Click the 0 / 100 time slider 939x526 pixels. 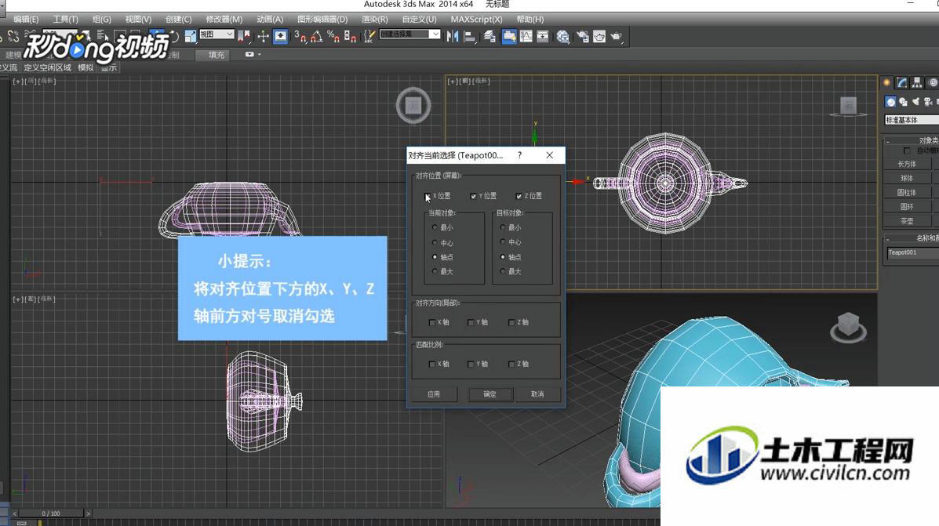click(x=51, y=513)
